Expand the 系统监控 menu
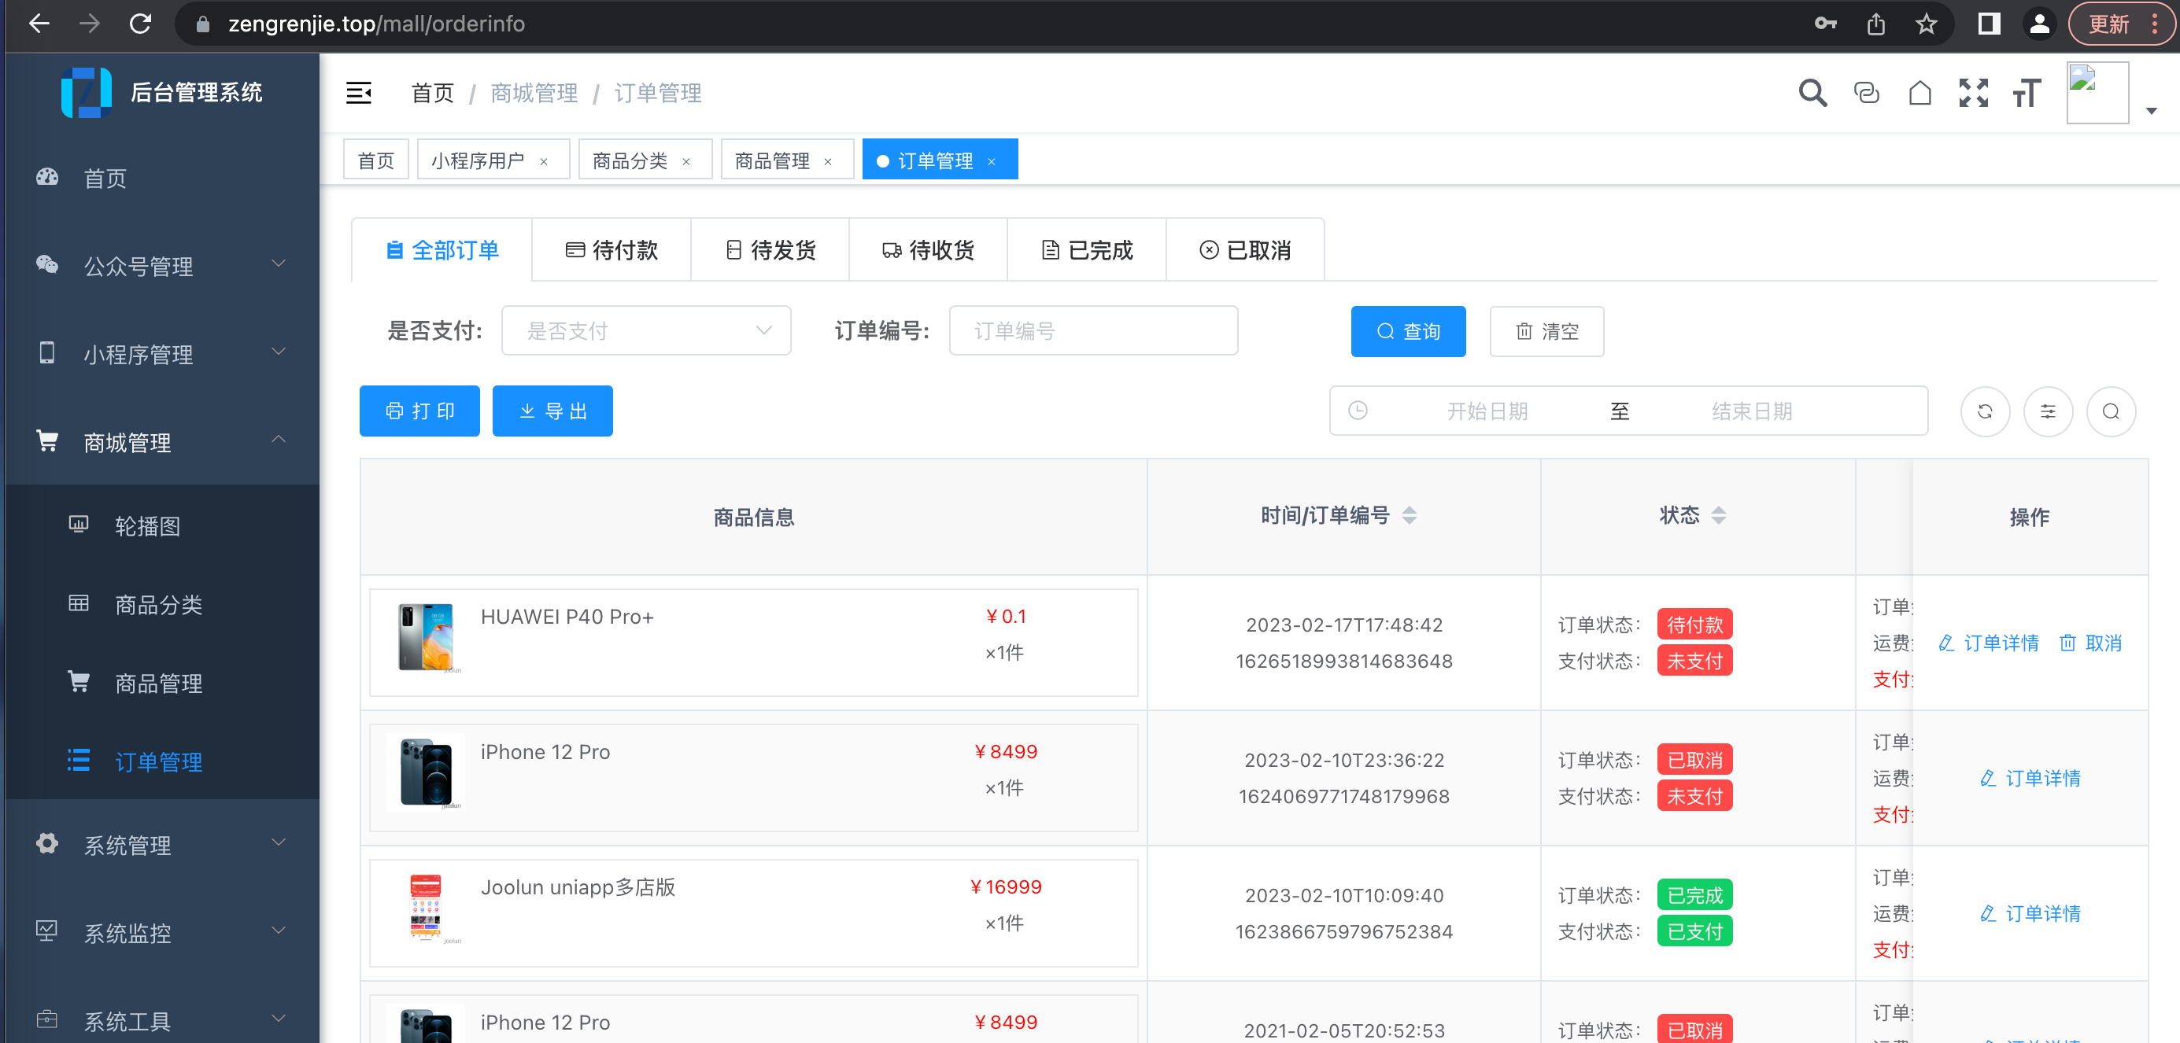Viewport: 2180px width, 1043px height. [x=161, y=933]
